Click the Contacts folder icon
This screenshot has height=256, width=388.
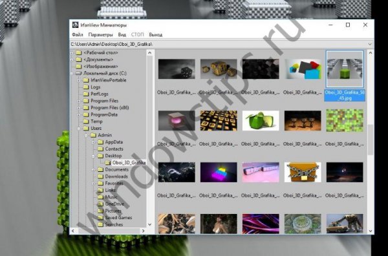100,149
